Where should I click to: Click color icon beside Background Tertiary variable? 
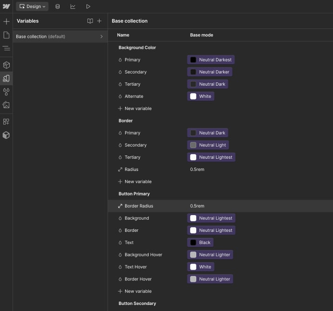(x=120, y=84)
